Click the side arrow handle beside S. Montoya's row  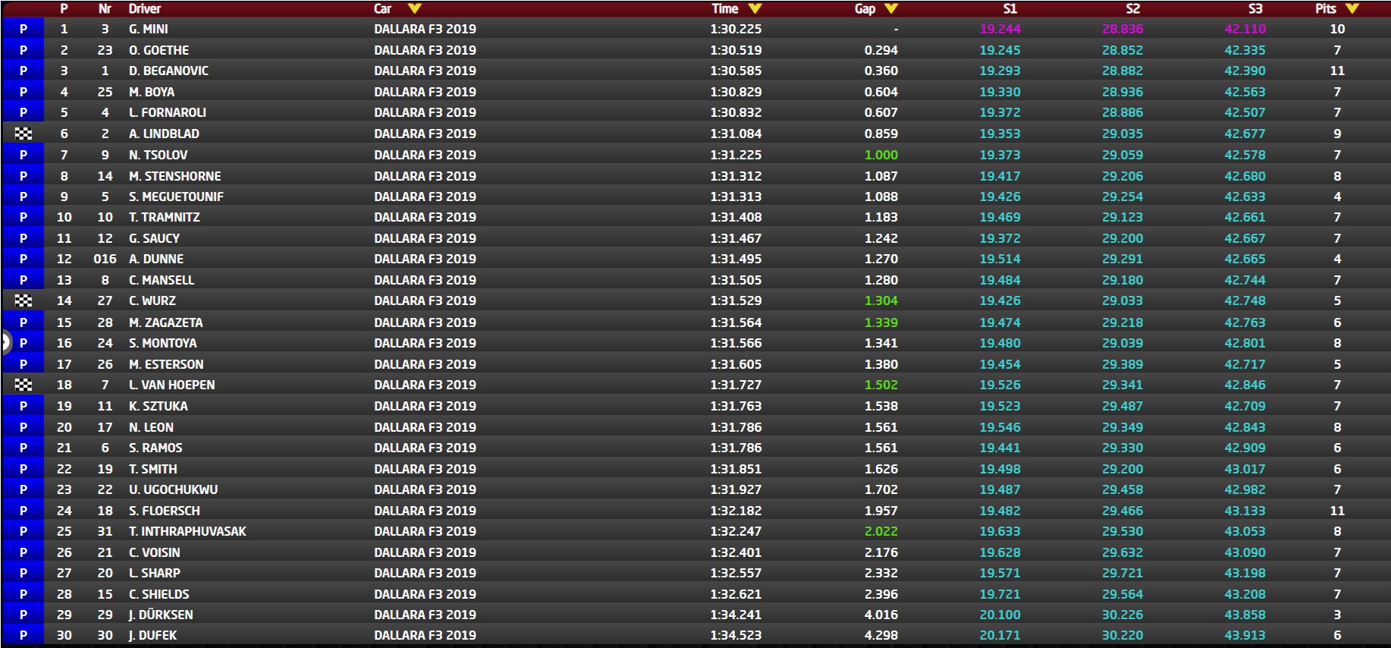tap(5, 343)
